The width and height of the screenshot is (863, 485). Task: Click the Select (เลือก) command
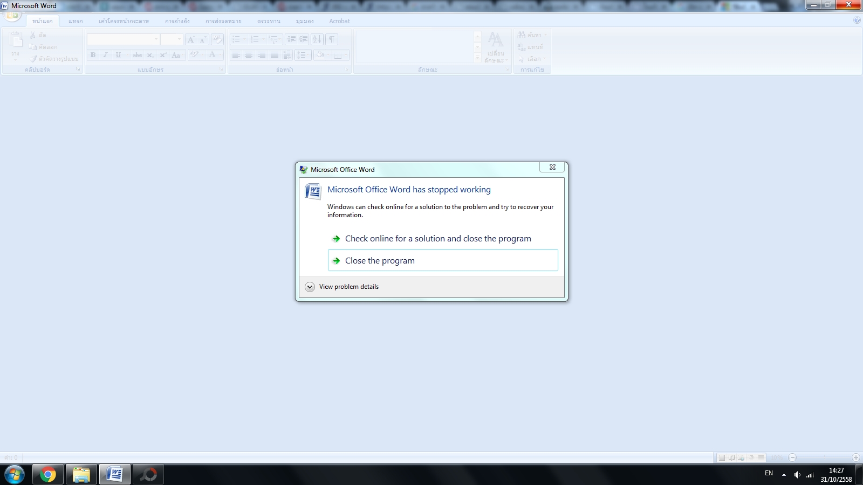[532, 59]
